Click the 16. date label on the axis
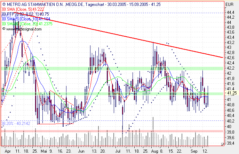The width and height of the screenshot is (239, 154). (x=61, y=151)
